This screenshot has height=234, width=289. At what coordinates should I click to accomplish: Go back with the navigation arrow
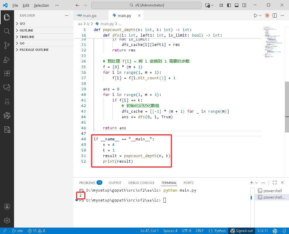point(78,5)
